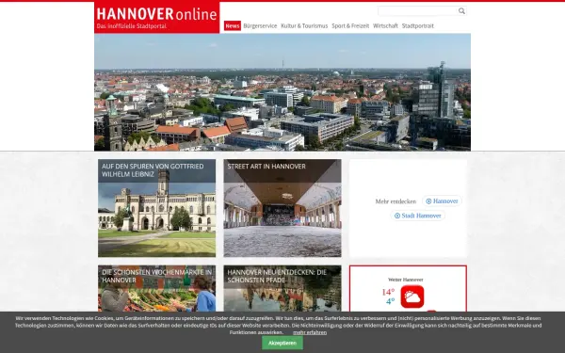Open the mehr erfahren cookie link
The height and width of the screenshot is (353, 565).
(x=310, y=332)
